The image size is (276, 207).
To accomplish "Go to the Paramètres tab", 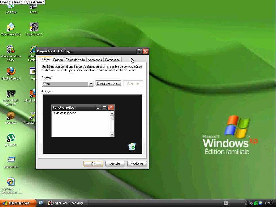I will tap(112, 60).
